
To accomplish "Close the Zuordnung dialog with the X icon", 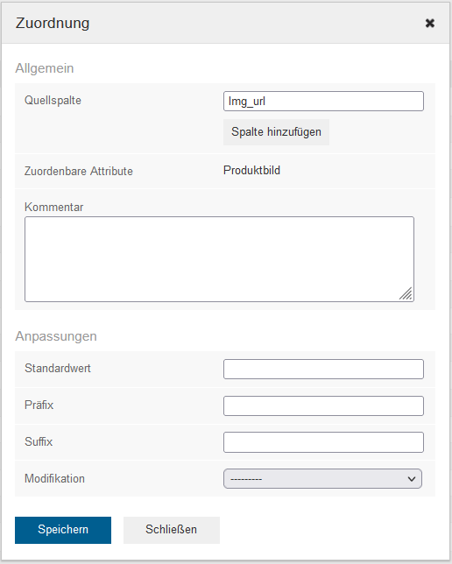I will 430,23.
